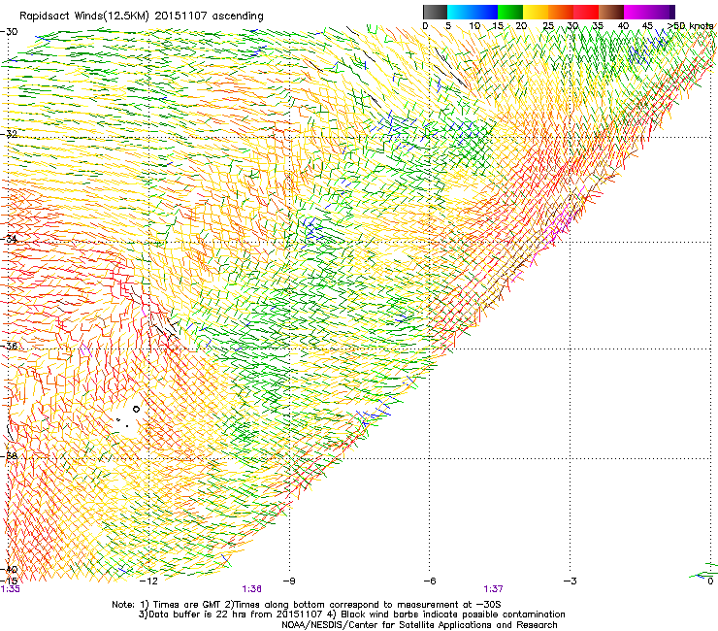
Task: Click the '-40' latitude axis label
Action: click(x=9, y=569)
